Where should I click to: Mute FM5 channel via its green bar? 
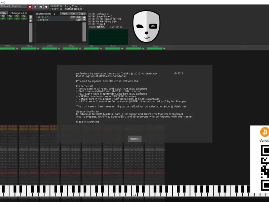[x=50, y=48]
